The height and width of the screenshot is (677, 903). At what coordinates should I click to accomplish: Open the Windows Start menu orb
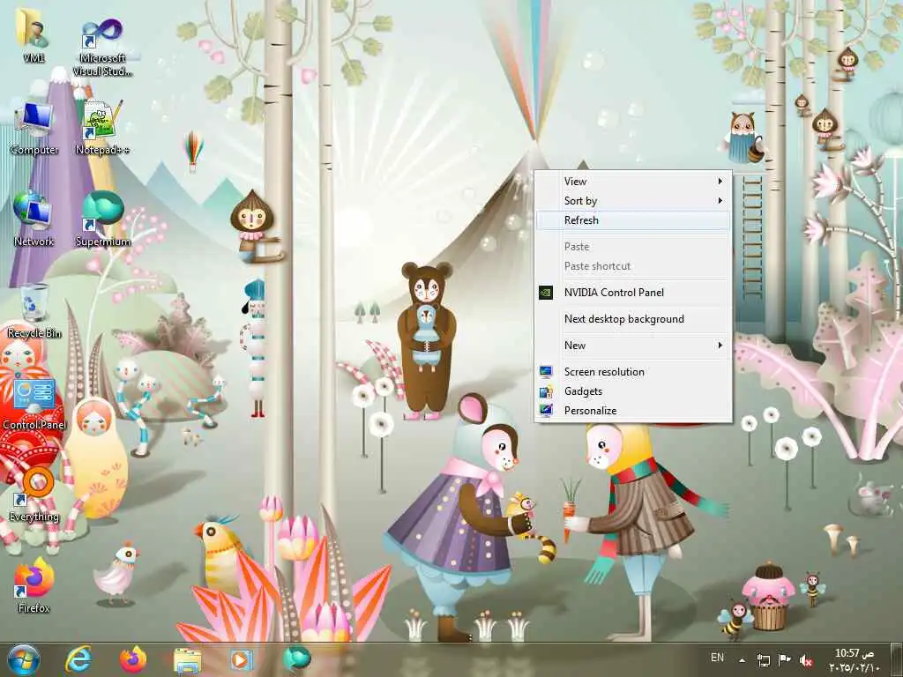pos(24,659)
